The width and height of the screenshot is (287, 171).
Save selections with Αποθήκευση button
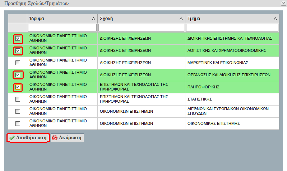click(x=28, y=138)
